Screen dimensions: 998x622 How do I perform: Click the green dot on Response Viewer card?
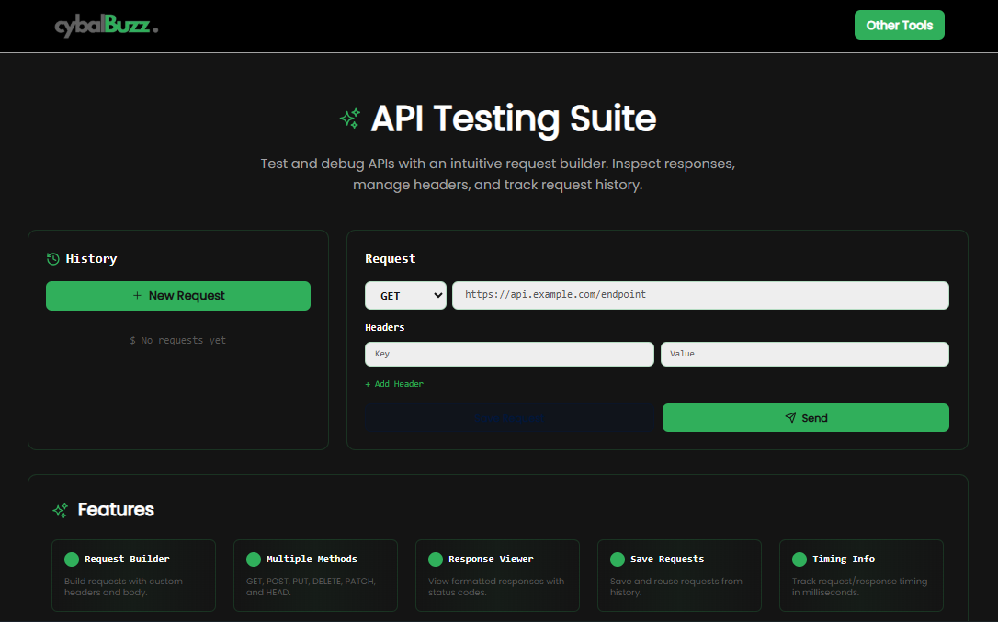pos(435,559)
